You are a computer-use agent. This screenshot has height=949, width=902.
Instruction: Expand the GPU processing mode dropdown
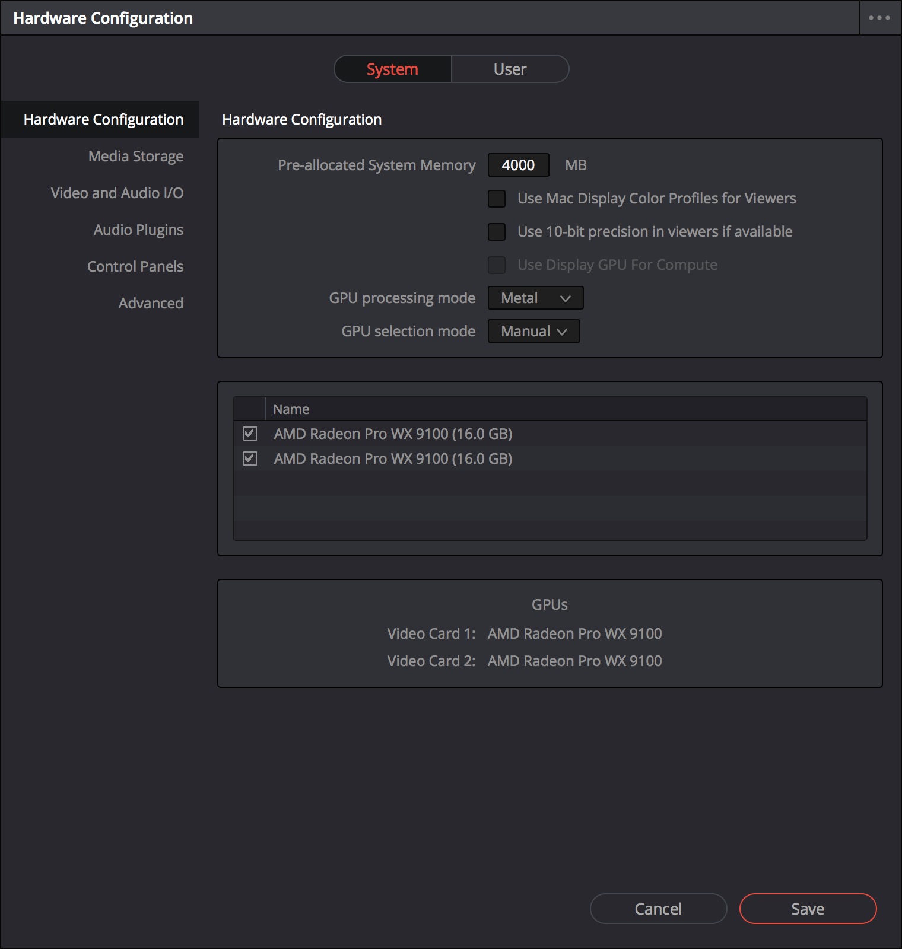click(535, 298)
